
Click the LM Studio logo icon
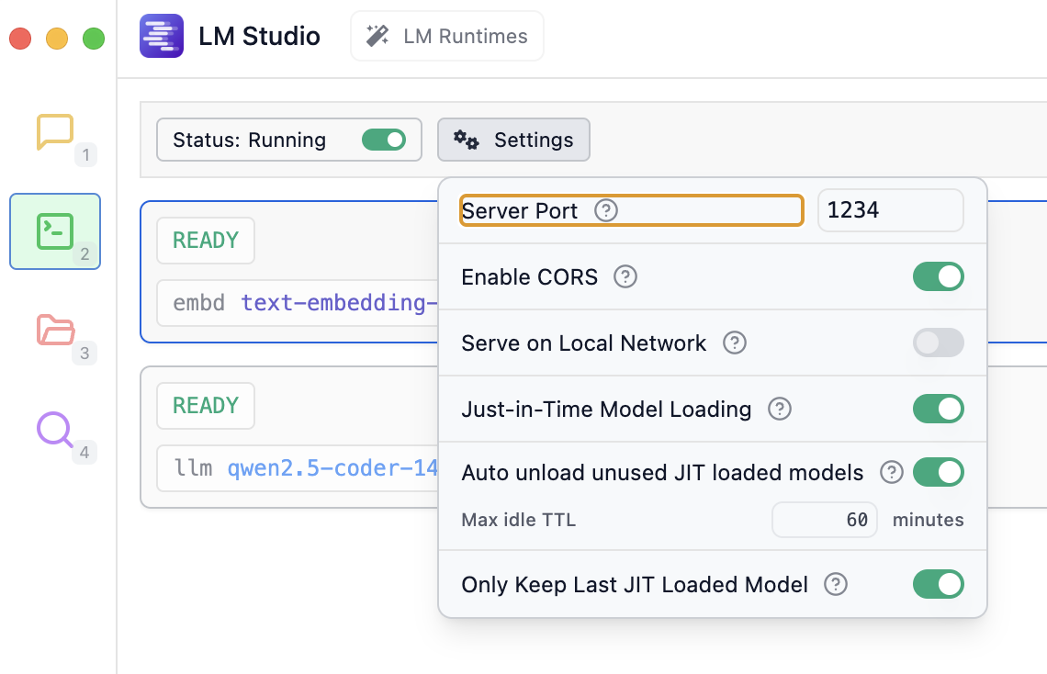162,37
